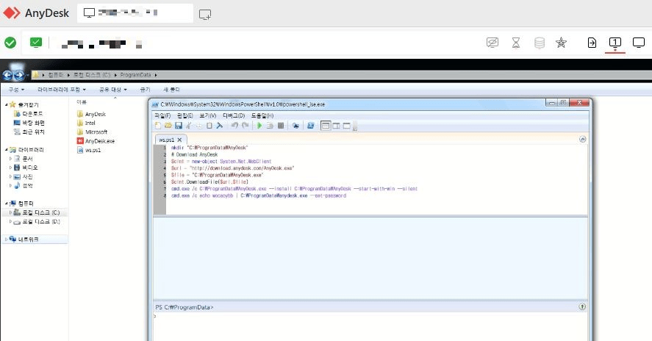Click the New remote PowerShell tab icon

[295, 126]
